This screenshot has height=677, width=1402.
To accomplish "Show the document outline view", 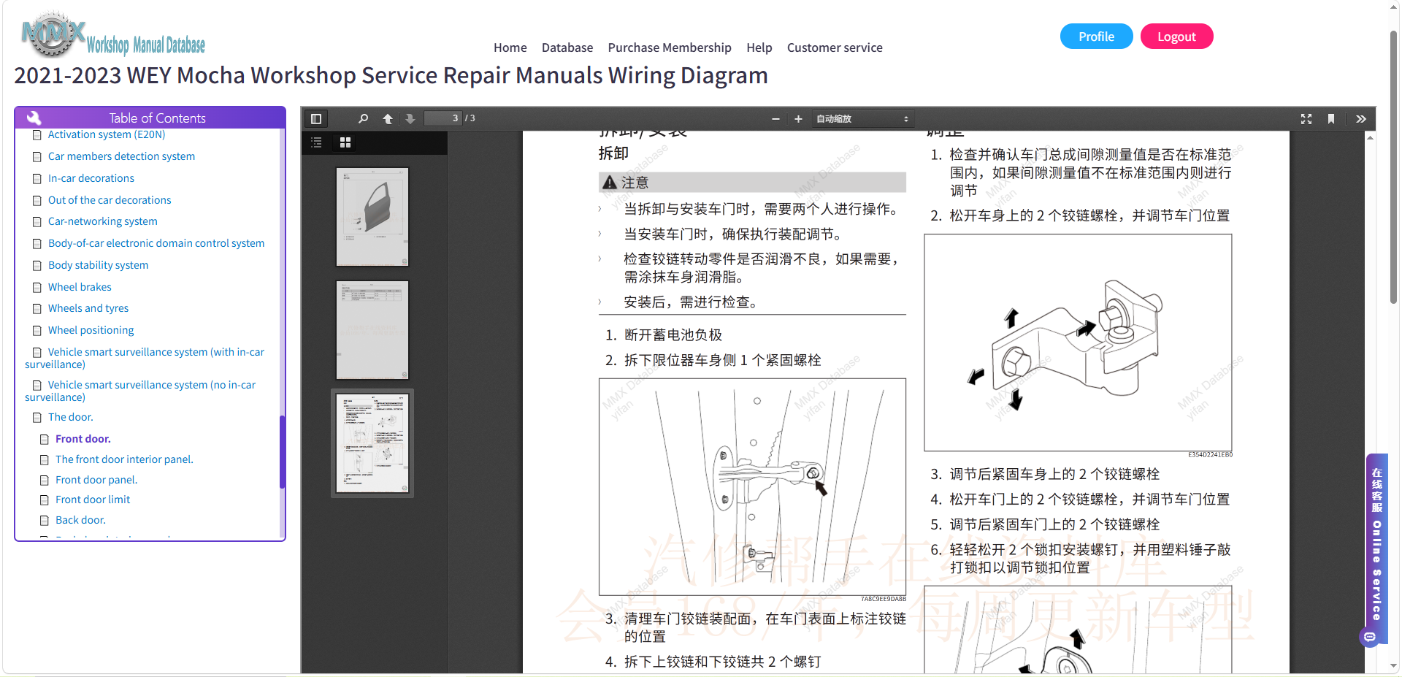I will (317, 142).
